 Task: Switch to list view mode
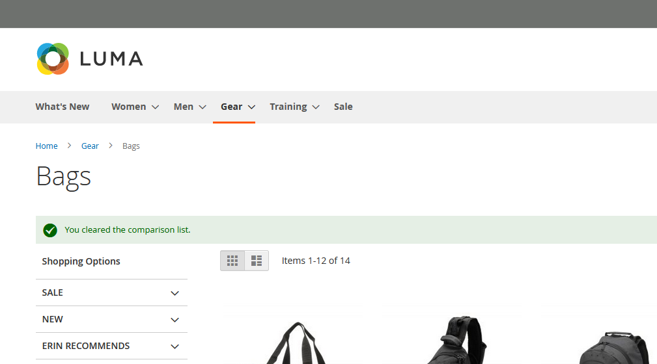[x=257, y=261]
